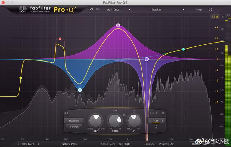
Task: Select the yellow low-cut band node
Action: click(x=21, y=78)
